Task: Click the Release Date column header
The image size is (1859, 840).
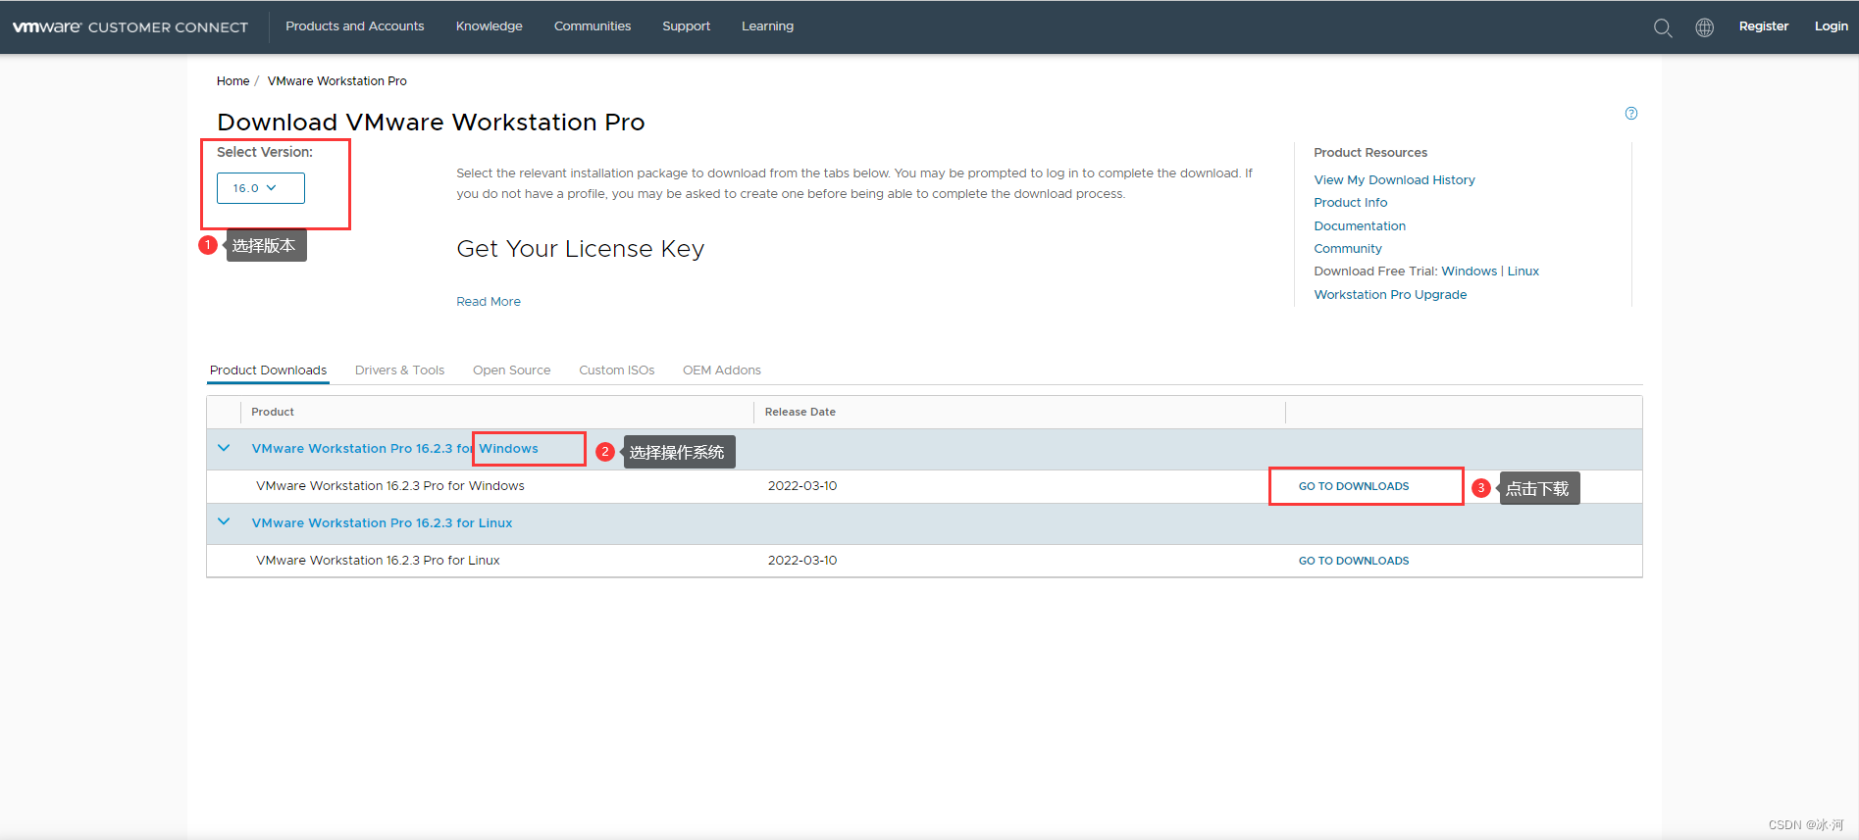Action: tap(800, 413)
